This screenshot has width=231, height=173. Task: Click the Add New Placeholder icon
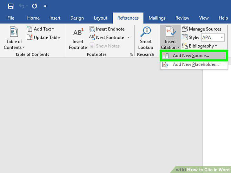(x=165, y=65)
